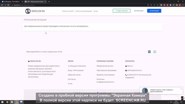Image resolution: width=185 pixels, height=104 pixels.
Task: Open Партнерская программа link
Action: coord(106,70)
